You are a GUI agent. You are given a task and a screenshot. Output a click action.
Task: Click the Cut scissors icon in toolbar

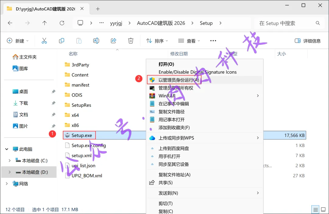[44, 41]
